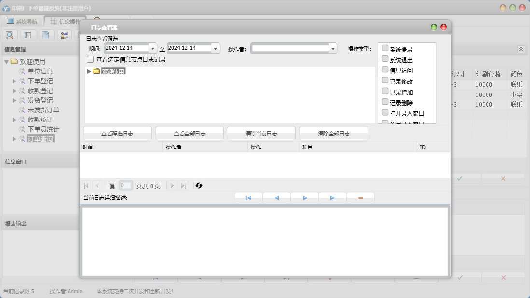Click the refresh icon in log pager
This screenshot has width=530, height=298.
(199, 186)
